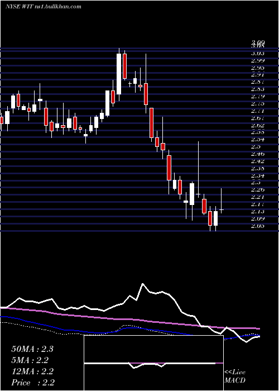This screenshot has width=279, height=391.
Task: Click the 5MA : 2.2 readout
Action: [x=30, y=360]
